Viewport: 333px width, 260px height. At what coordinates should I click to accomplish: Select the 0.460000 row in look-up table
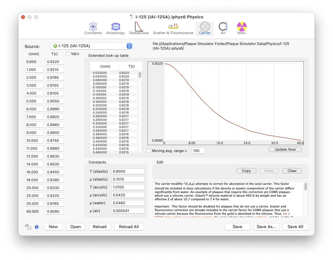pos(114,152)
